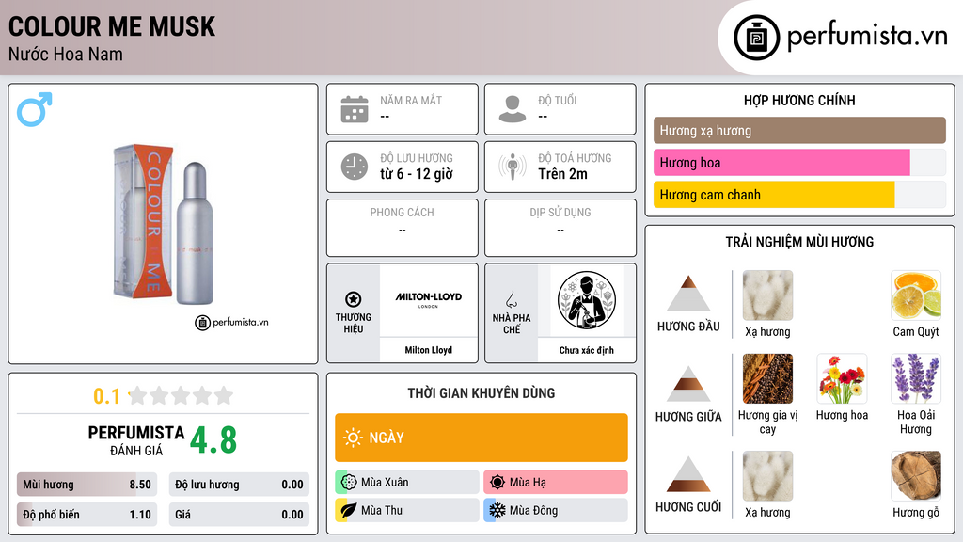Click the clock icon for Độ lưu hương

tap(355, 167)
